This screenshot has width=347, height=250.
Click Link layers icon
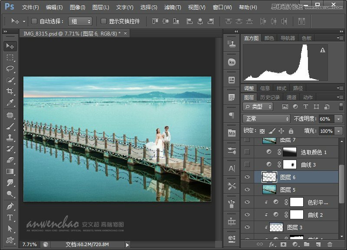[x=259, y=244]
